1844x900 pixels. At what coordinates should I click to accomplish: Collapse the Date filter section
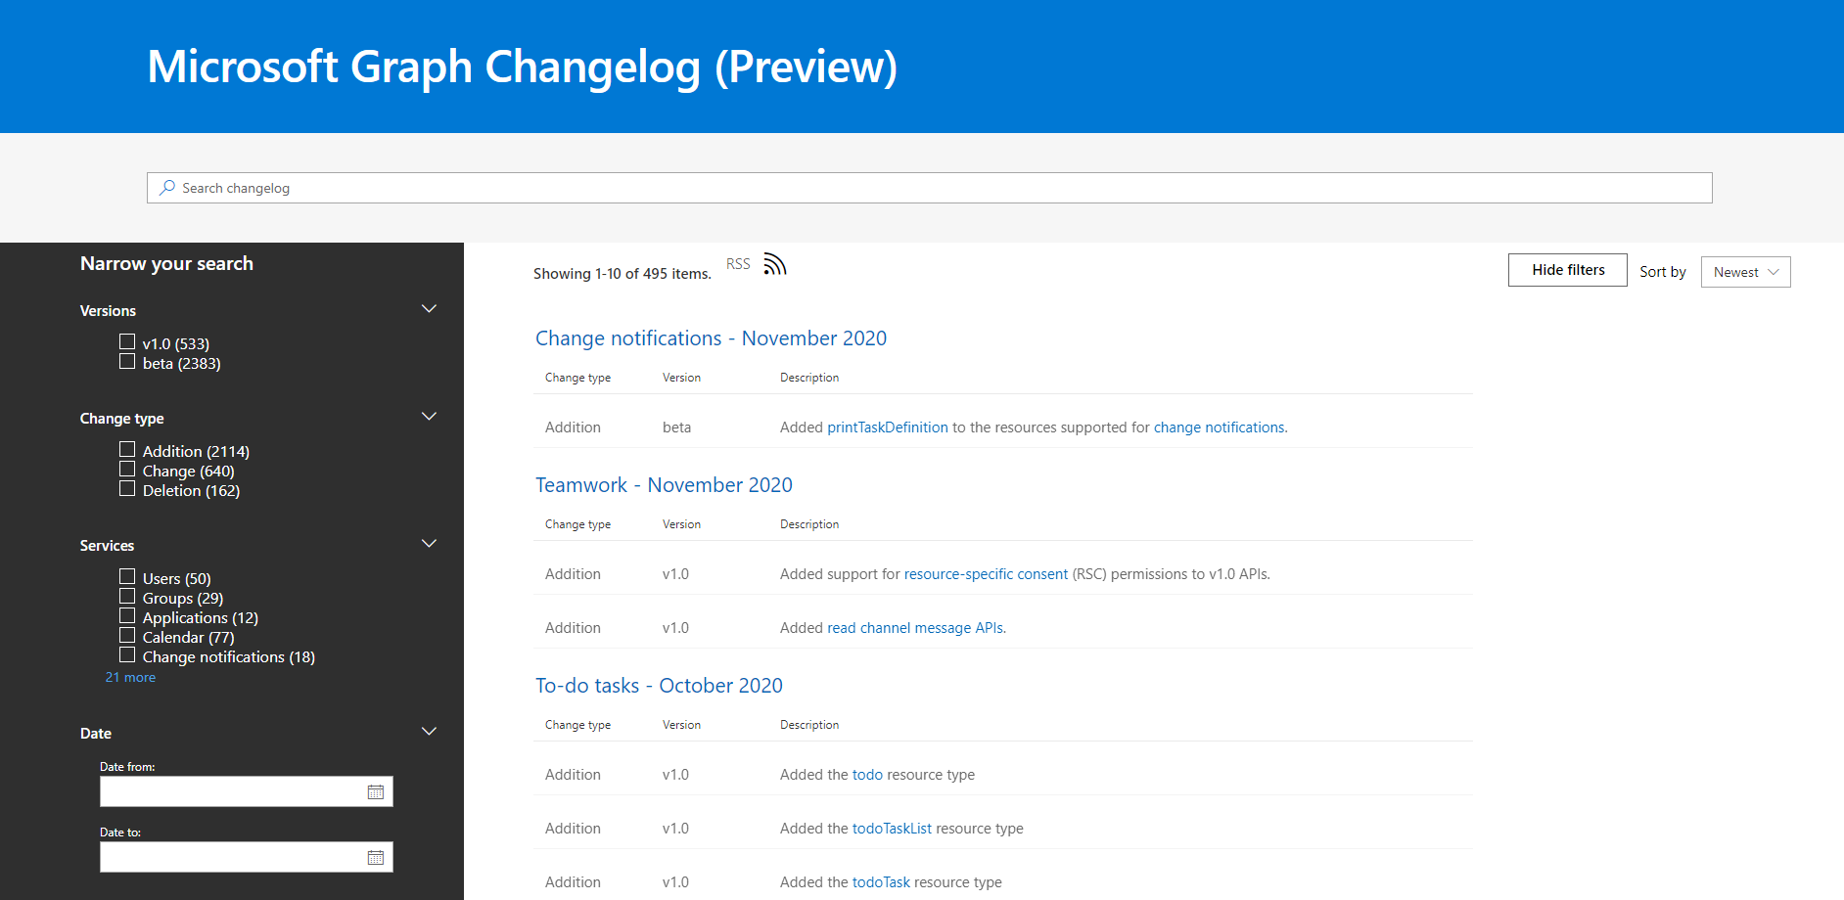click(429, 731)
